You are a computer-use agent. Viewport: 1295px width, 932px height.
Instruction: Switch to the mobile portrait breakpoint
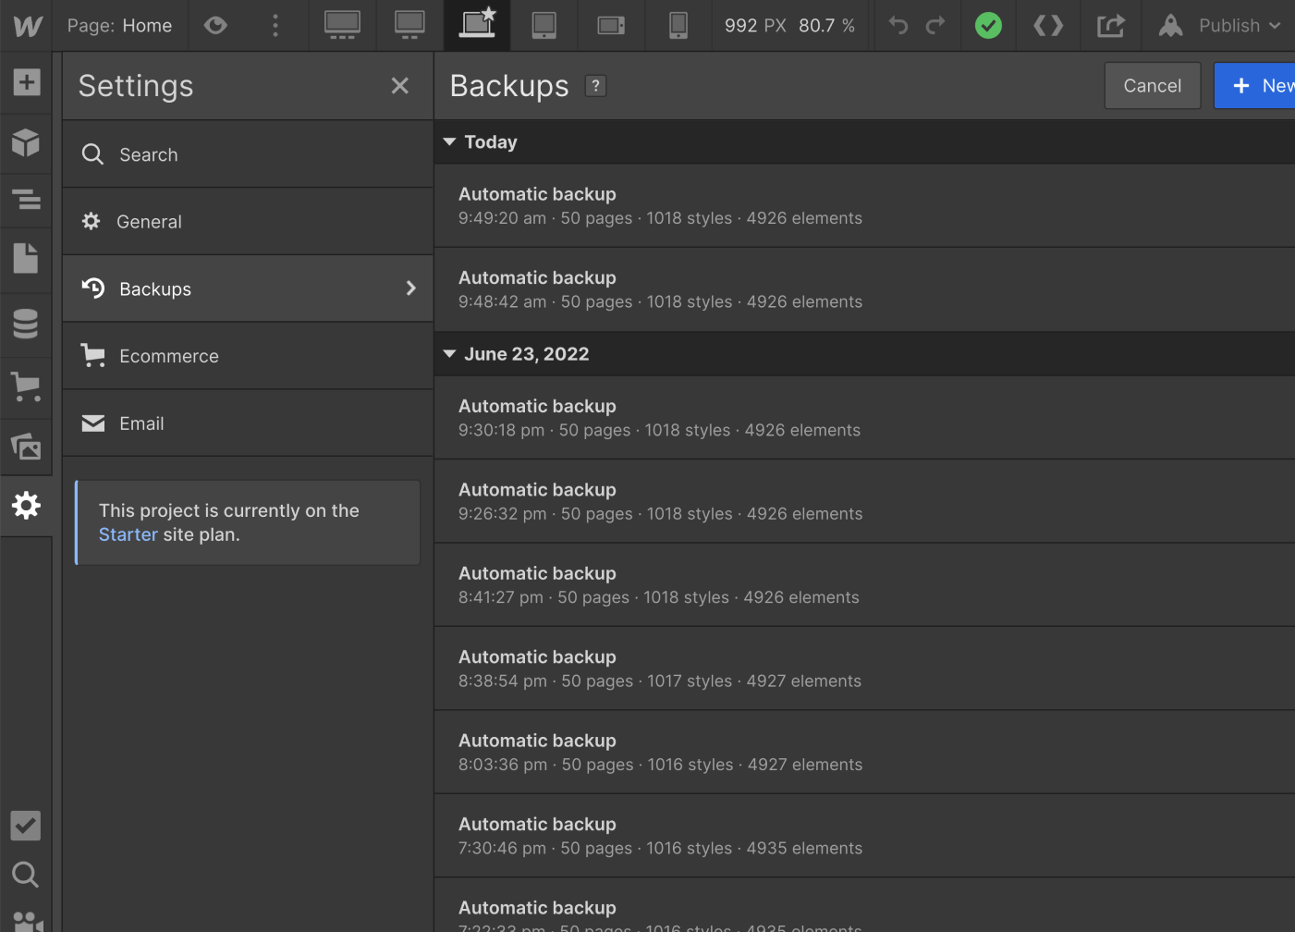pos(678,25)
